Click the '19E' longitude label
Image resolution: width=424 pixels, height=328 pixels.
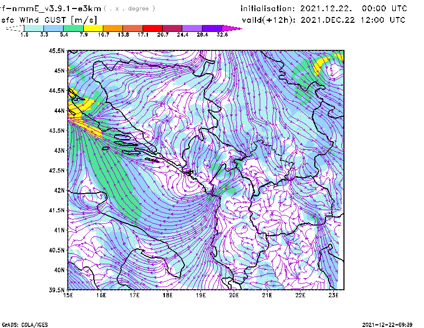201,295
